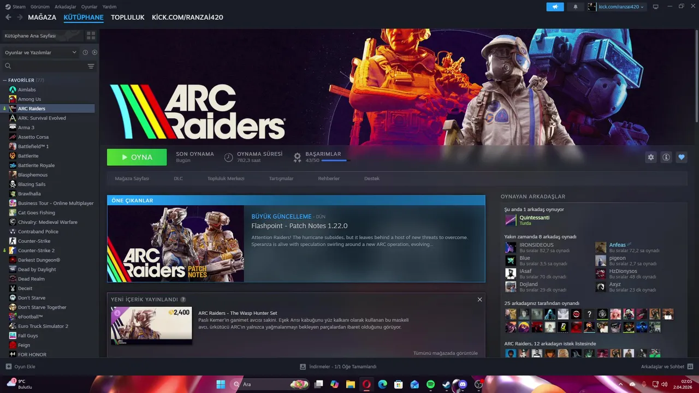Switch to Big Picture mode icon
The image size is (699, 393).
click(x=656, y=7)
